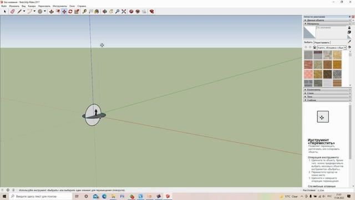The height and width of the screenshot is (200, 355).
Task: Activate the Arc drawing tool
Action: 29,11
